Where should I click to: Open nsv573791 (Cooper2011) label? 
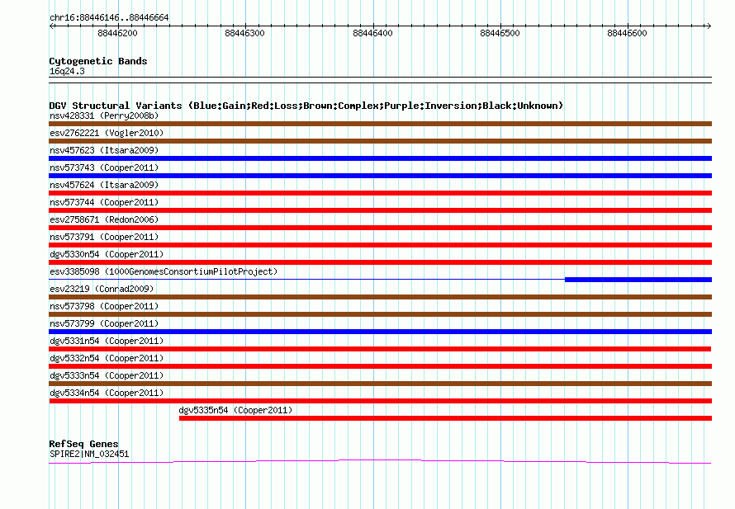point(104,237)
